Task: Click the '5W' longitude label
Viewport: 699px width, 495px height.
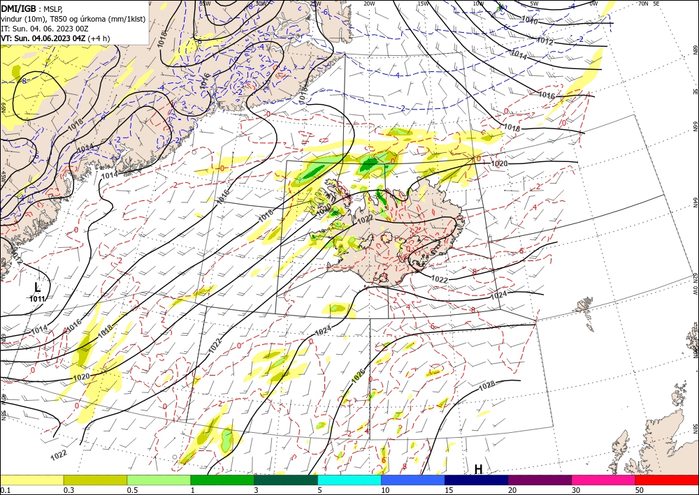Action: (x=534, y=3)
